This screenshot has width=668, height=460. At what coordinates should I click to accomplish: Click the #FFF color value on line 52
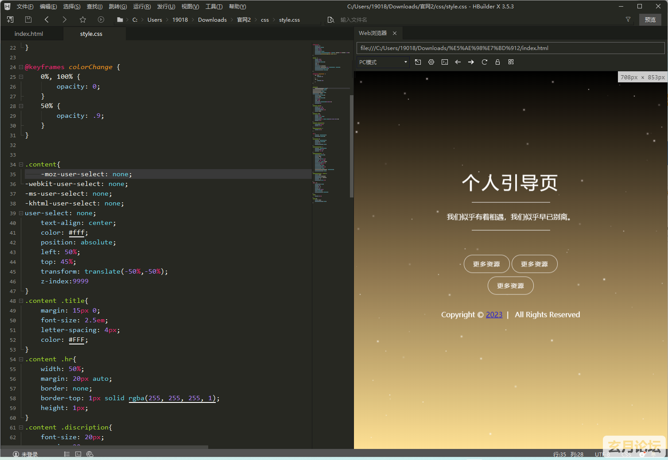coord(77,340)
